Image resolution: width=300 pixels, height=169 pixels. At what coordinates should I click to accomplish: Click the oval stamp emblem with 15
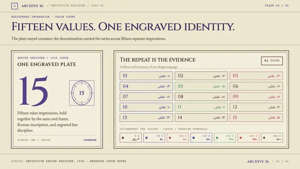coord(82,93)
